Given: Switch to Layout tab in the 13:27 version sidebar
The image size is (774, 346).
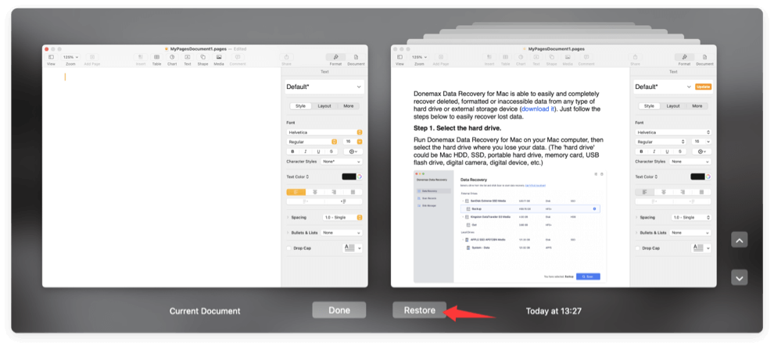Looking at the screenshot, I should (673, 106).
